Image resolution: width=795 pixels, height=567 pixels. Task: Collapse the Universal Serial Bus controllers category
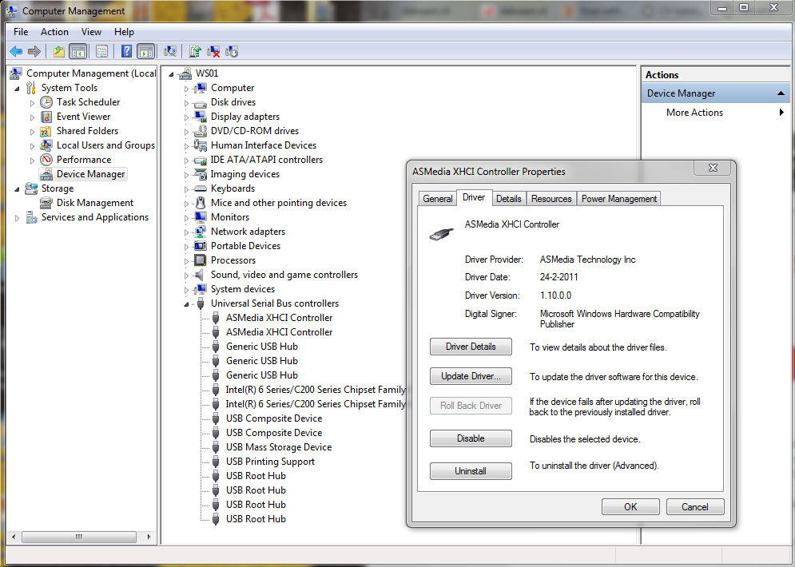pos(187,304)
